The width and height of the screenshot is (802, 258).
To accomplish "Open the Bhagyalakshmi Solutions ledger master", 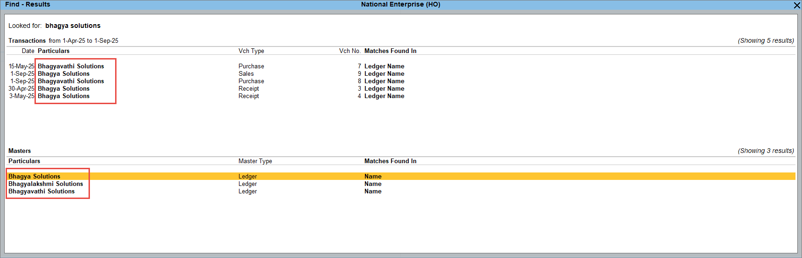I will (x=46, y=184).
